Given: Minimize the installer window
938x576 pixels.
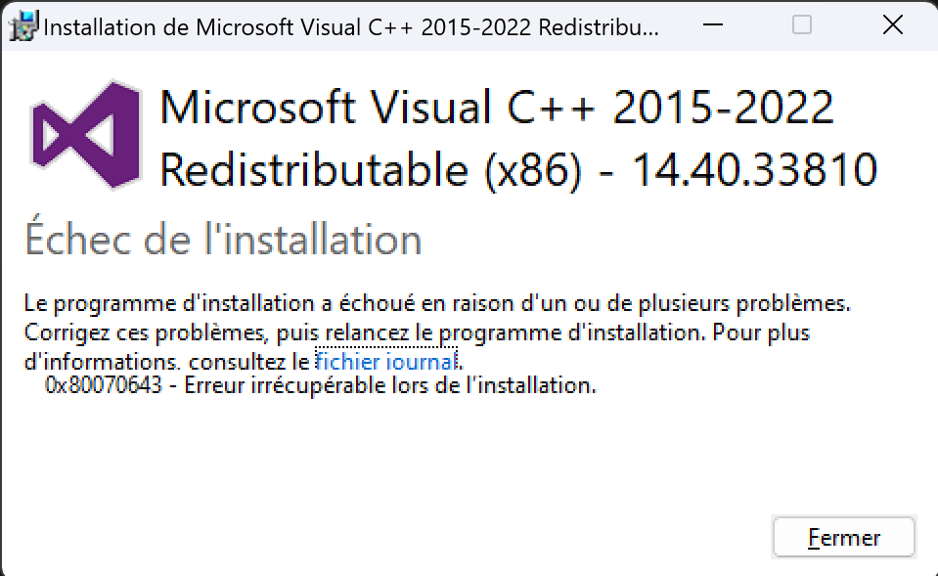Looking at the screenshot, I should coord(712,25).
